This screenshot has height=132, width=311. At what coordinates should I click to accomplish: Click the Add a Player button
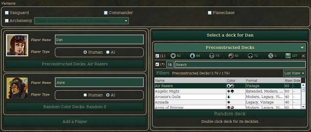pyautogui.click(x=75, y=122)
